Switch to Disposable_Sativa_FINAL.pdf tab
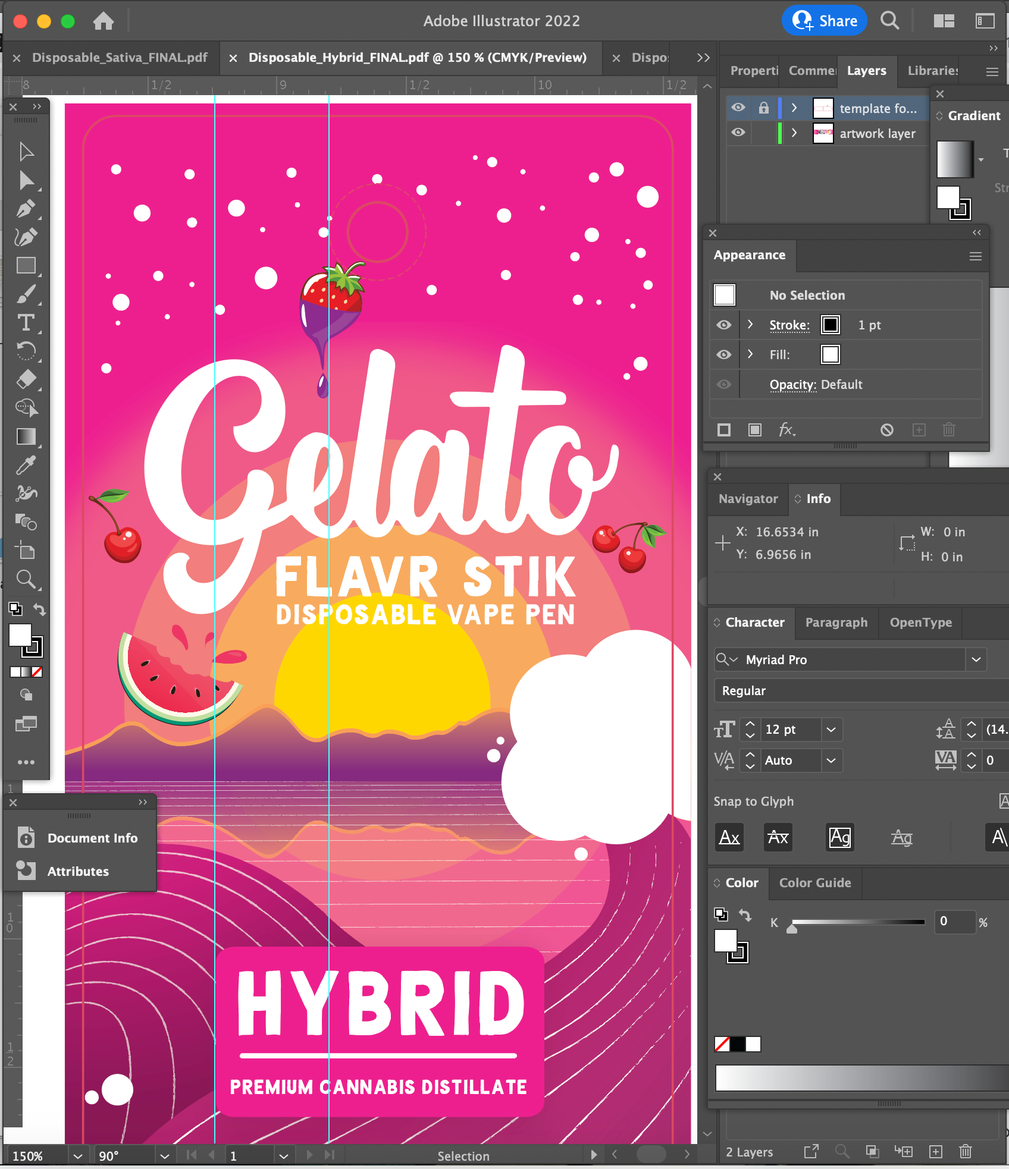 120,58
